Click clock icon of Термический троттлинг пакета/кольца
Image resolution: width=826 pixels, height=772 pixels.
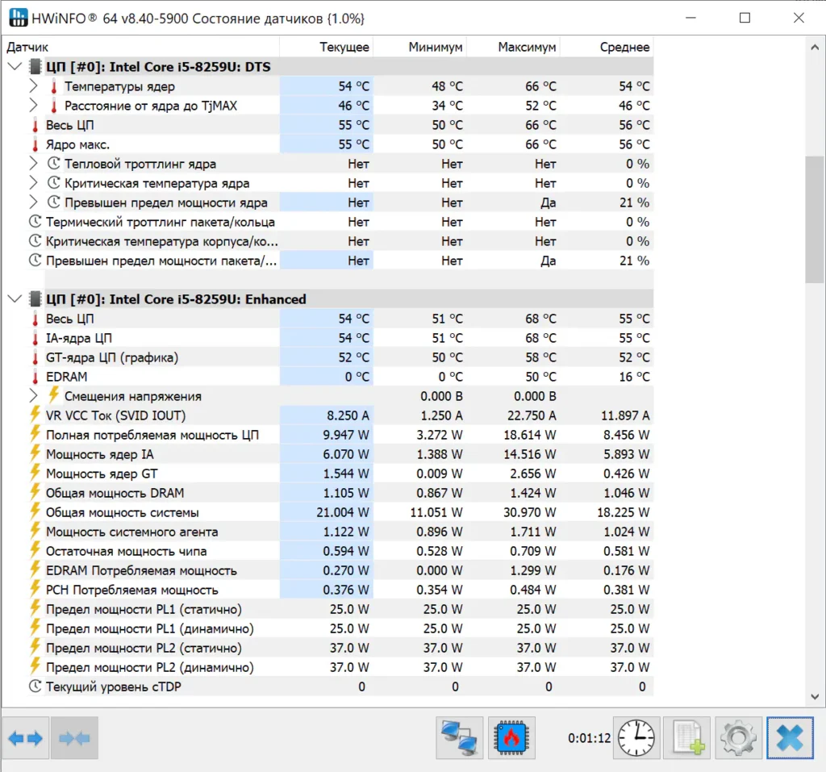click(x=35, y=222)
